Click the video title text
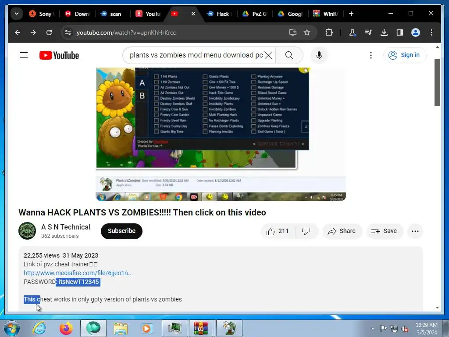 [142, 212]
